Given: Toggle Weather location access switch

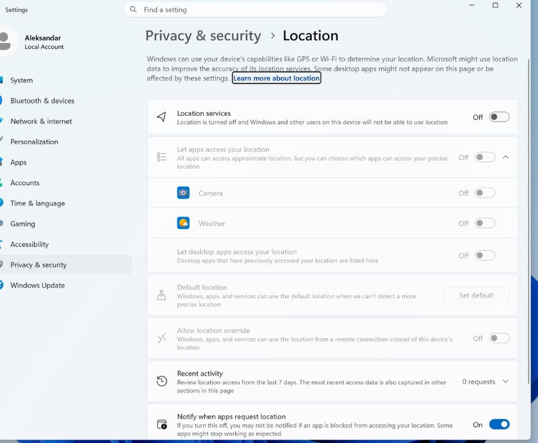Looking at the screenshot, I should tap(485, 223).
